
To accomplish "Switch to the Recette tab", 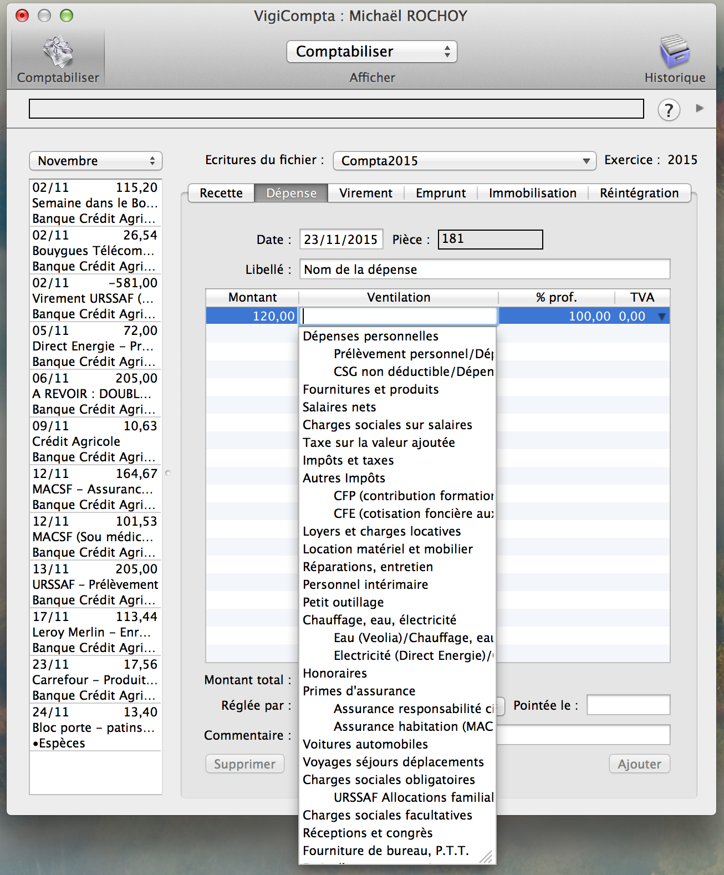I will click(x=221, y=193).
